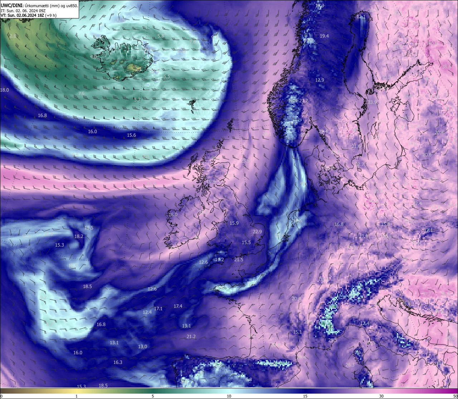Click the 1 tick label on the color scale
458x399 pixels.
(x=77, y=396)
